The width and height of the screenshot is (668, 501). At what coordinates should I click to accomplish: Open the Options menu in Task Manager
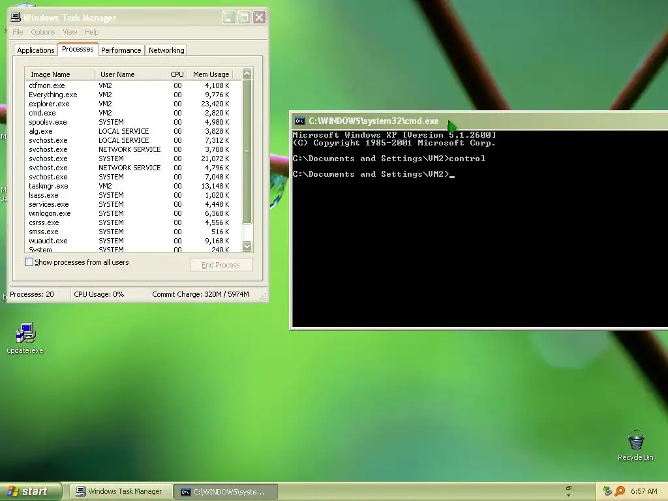43,32
